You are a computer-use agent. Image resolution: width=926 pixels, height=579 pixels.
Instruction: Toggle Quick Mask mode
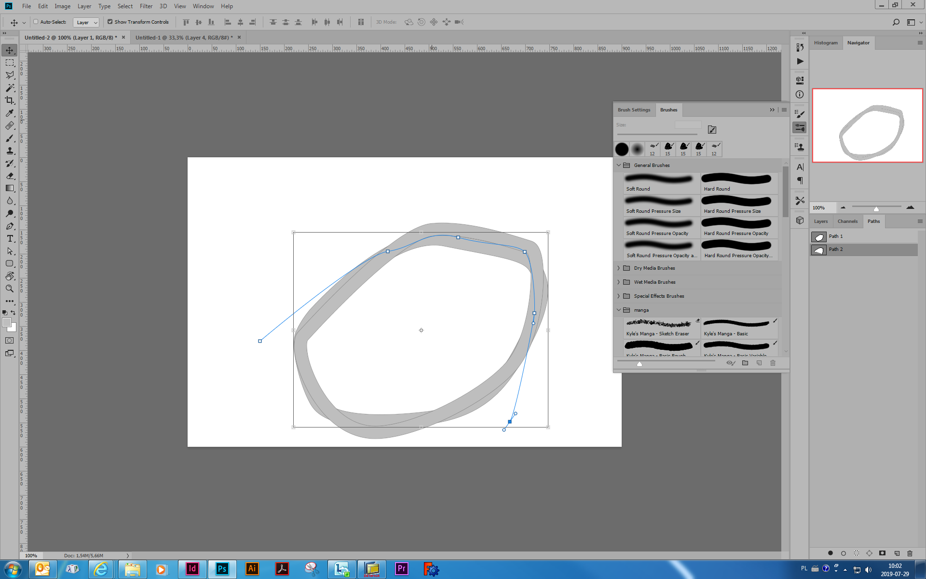click(x=10, y=340)
